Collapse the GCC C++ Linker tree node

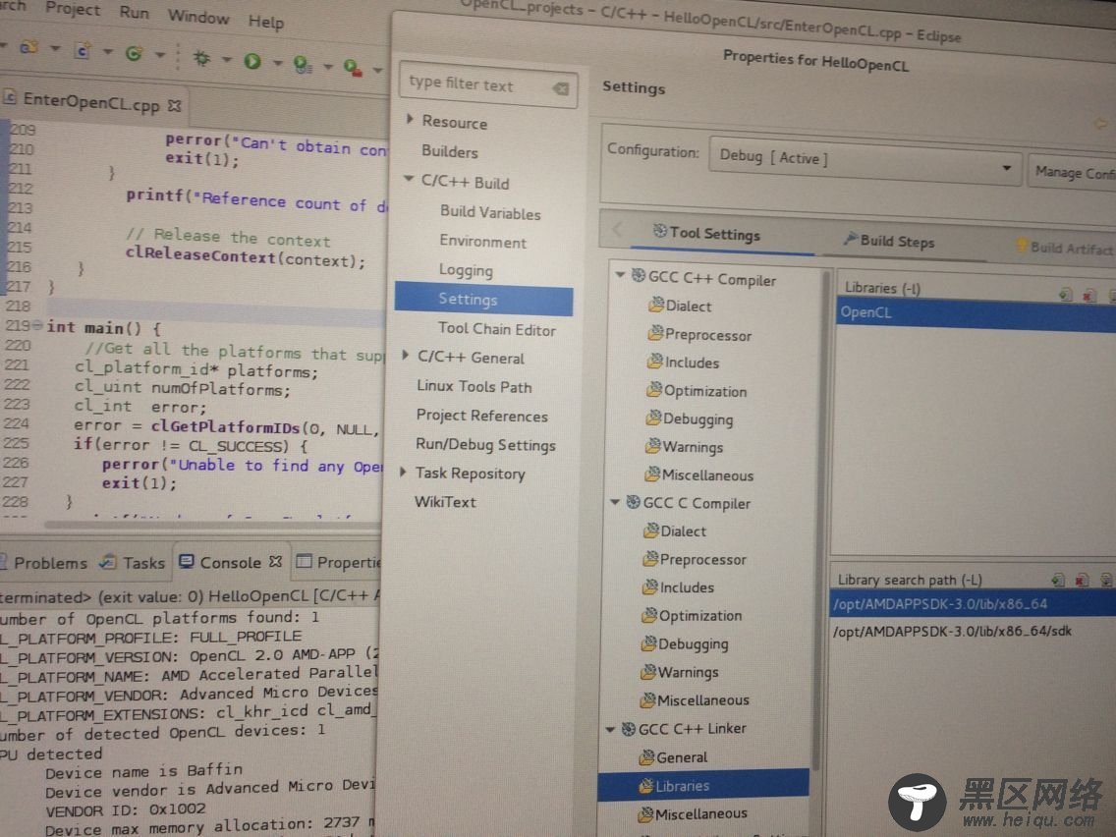[610, 729]
